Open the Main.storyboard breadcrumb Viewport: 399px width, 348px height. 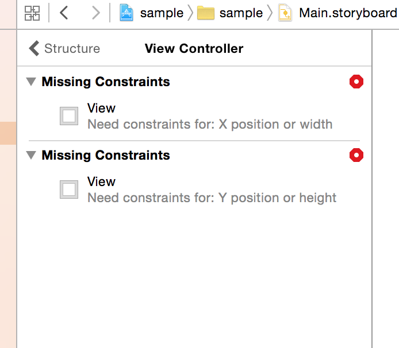pos(347,13)
